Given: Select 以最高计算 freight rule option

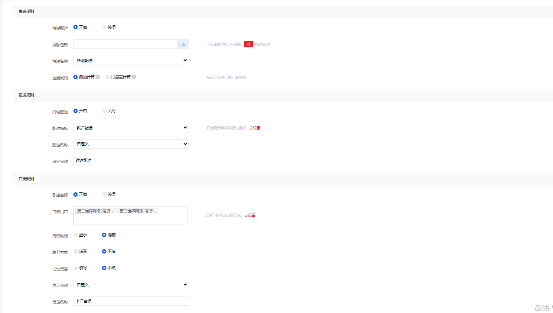Looking at the screenshot, I should 108,77.
